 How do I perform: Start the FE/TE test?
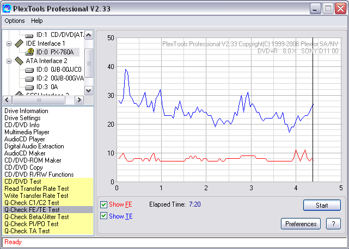(322, 205)
